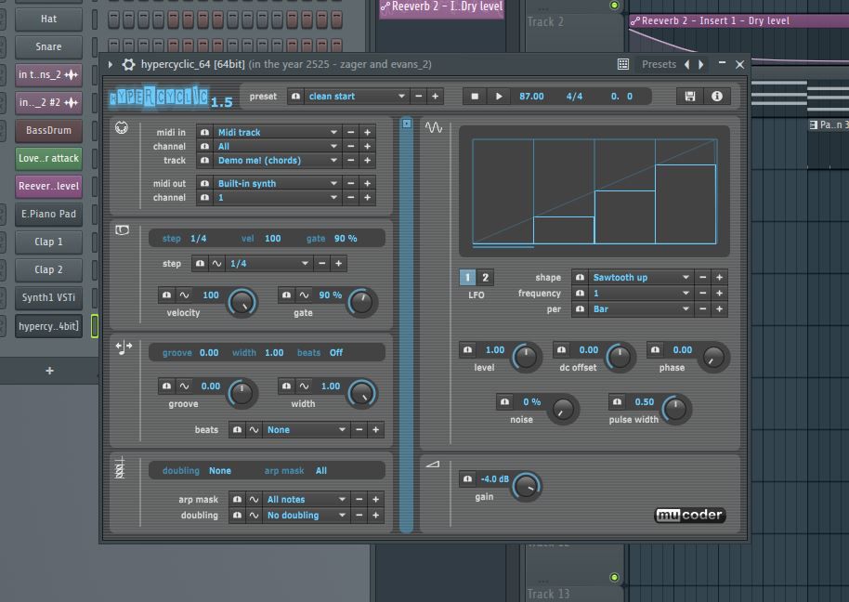Click the MIDI learn icon for noise
Viewport: 849px width, 602px height.
(x=504, y=401)
